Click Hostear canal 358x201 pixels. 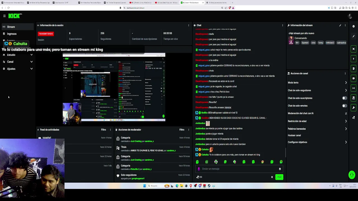[x=294, y=135]
